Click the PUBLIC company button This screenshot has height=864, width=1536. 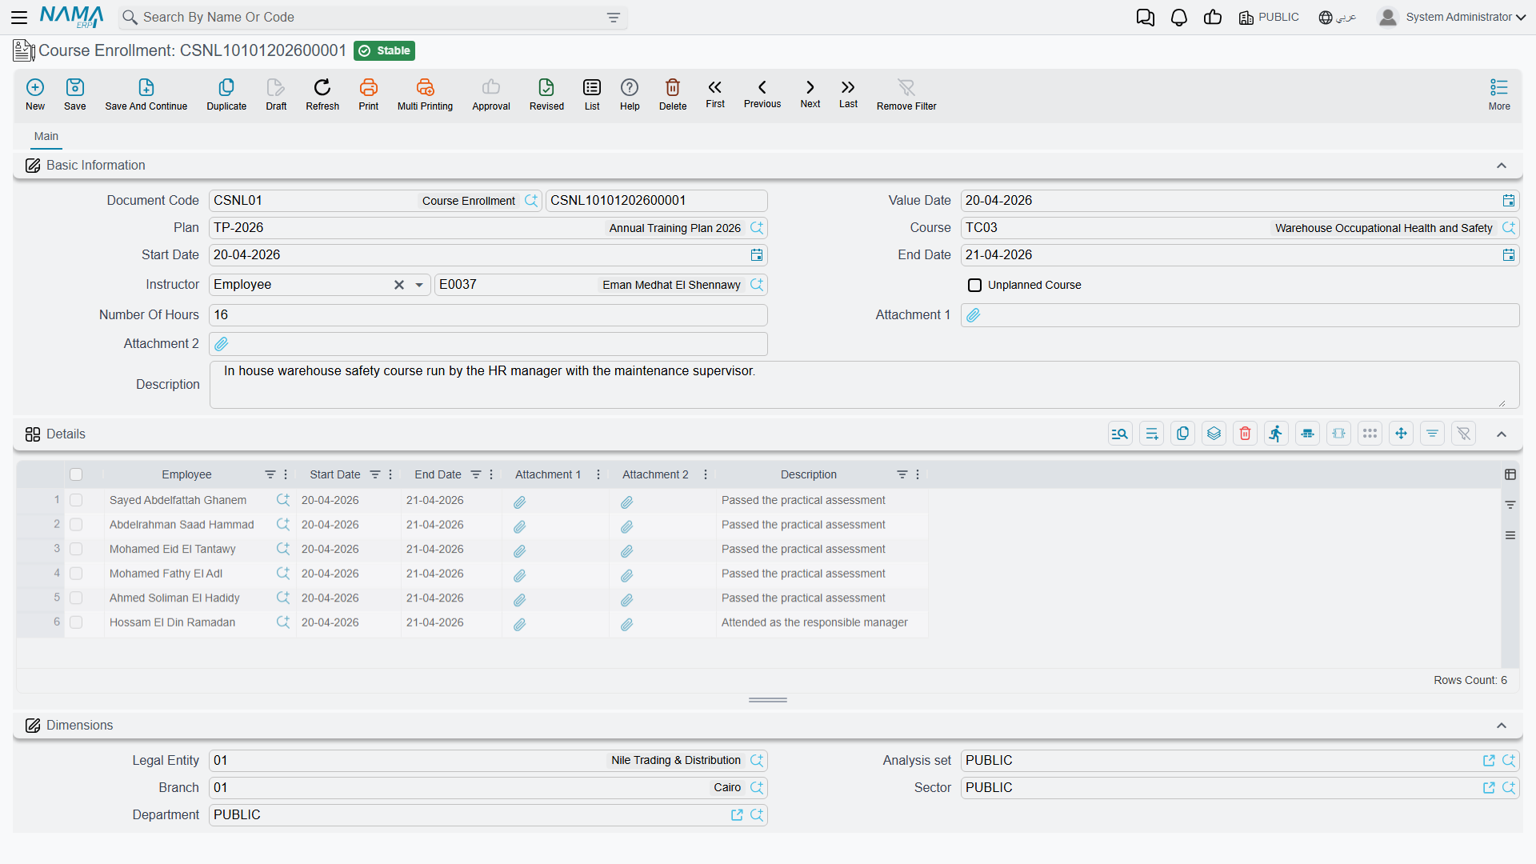(1270, 18)
